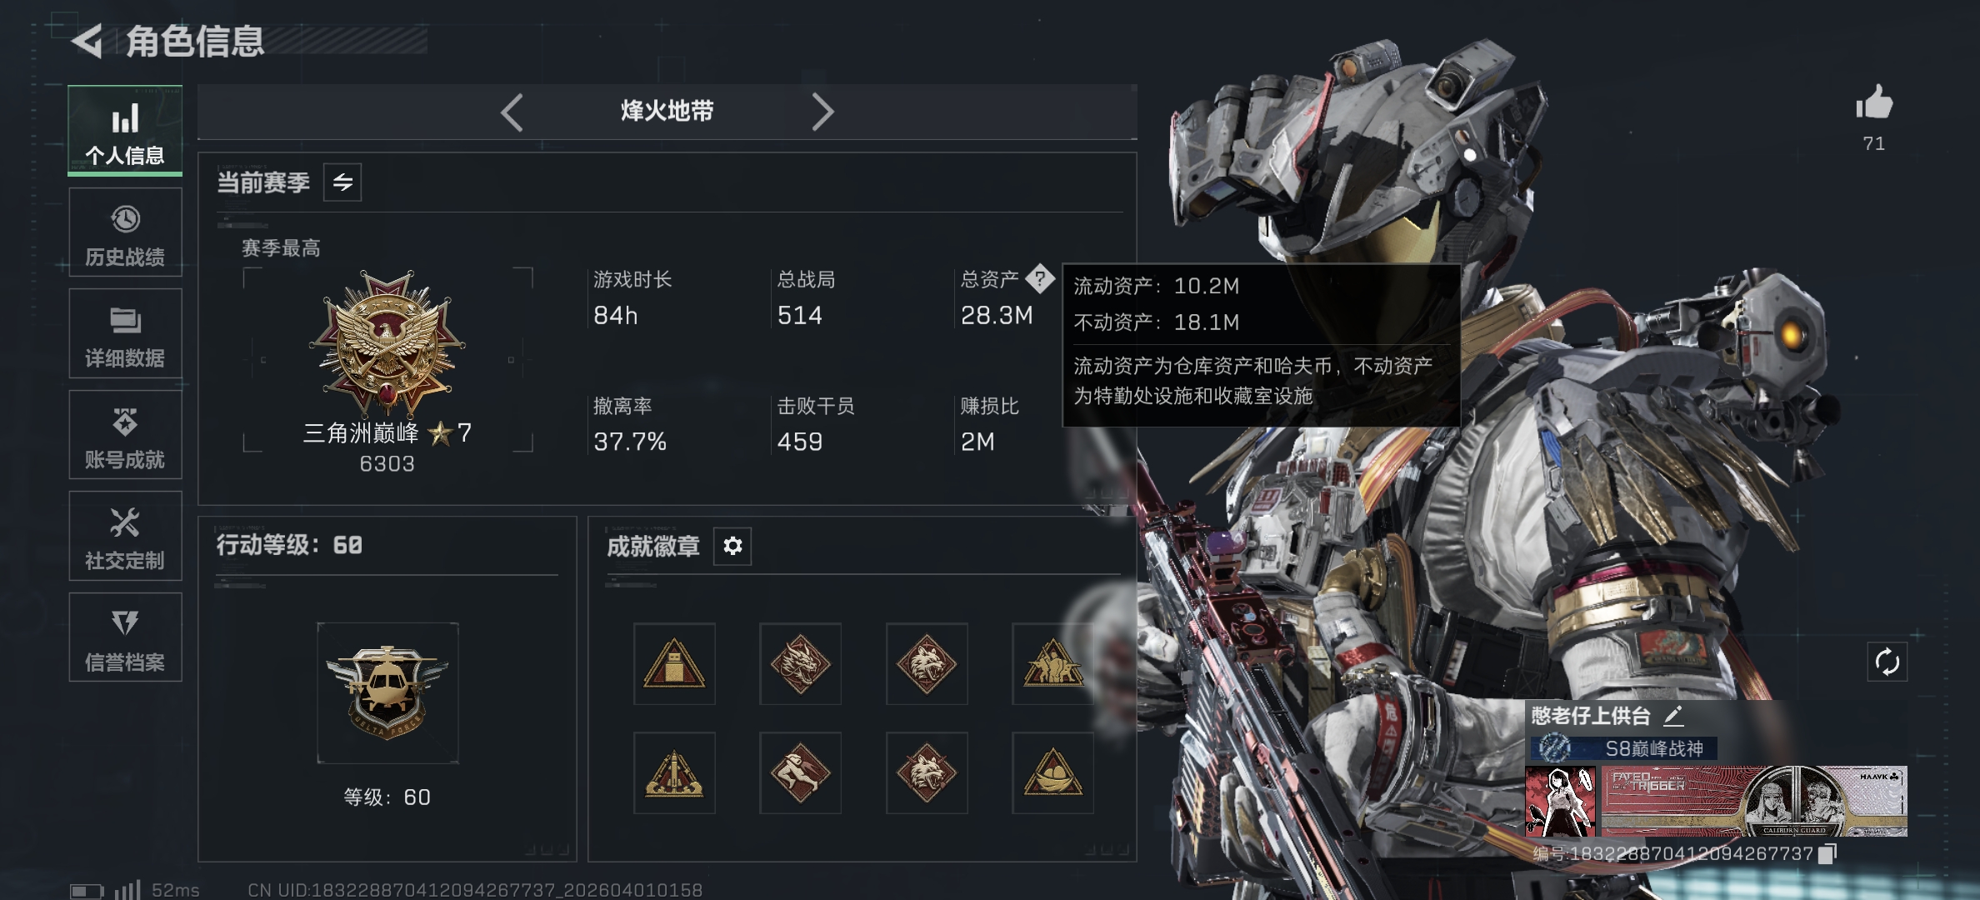This screenshot has height=900, width=1980.
Task: Click the S8巅峰战神 title label
Action: coord(1654,748)
